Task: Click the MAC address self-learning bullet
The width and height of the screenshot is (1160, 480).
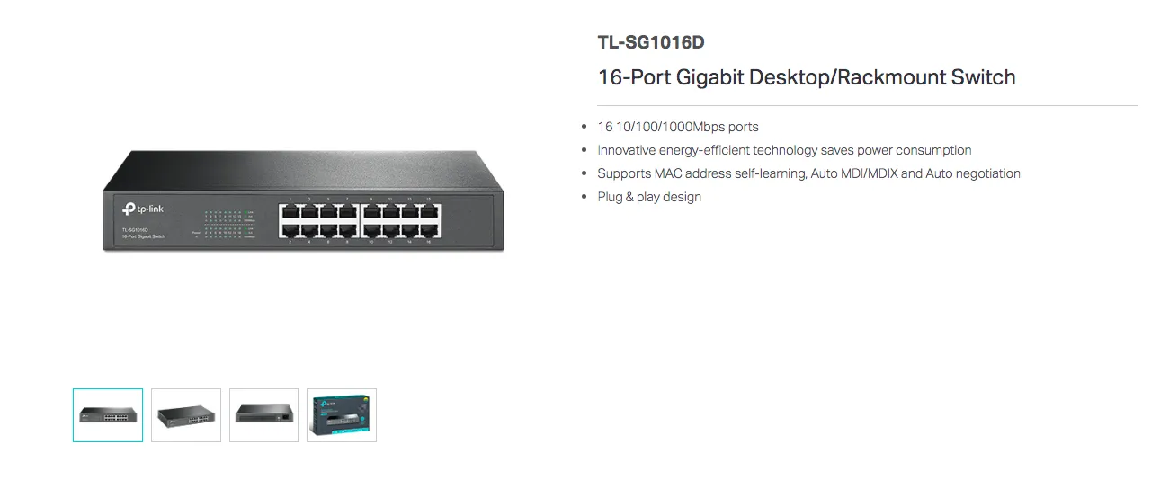Action: click(808, 173)
